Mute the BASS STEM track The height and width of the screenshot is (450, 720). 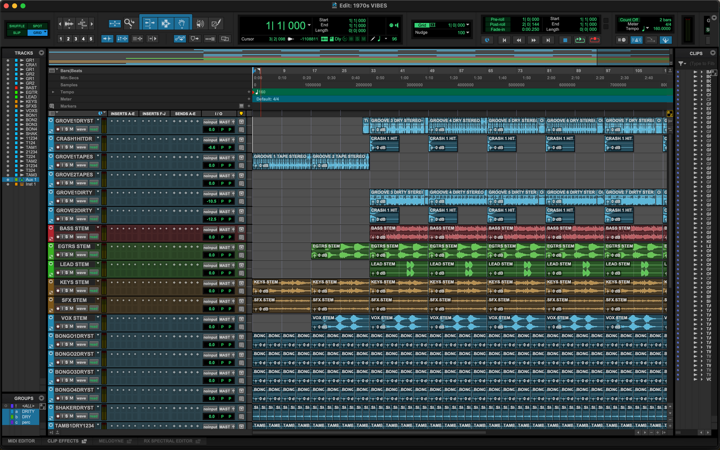[71, 237]
